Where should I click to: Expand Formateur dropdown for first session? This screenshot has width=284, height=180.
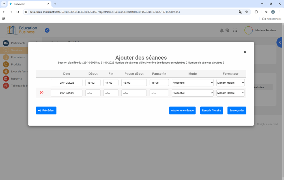230,83
